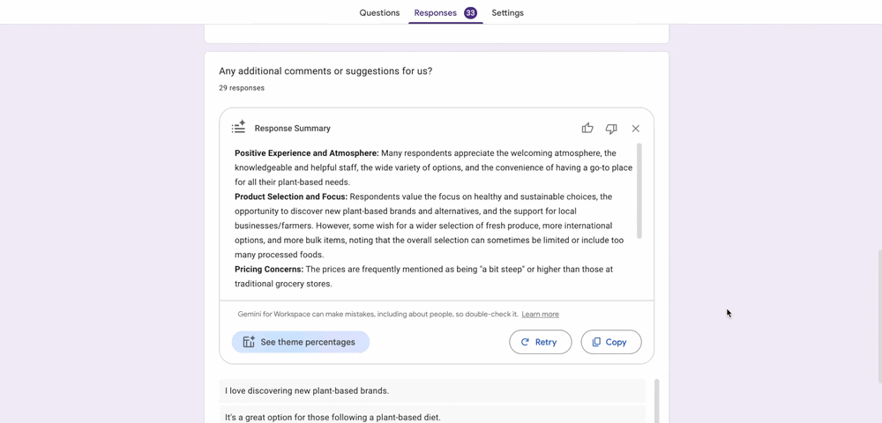
Task: Click See theme percentages chip
Action: (301, 342)
